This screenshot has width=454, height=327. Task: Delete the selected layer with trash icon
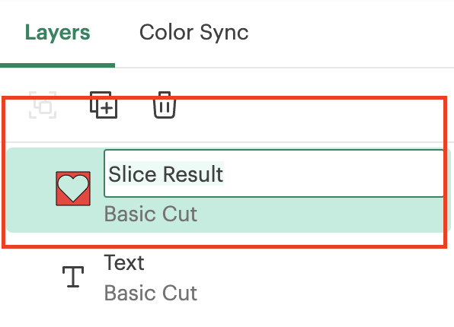(165, 105)
